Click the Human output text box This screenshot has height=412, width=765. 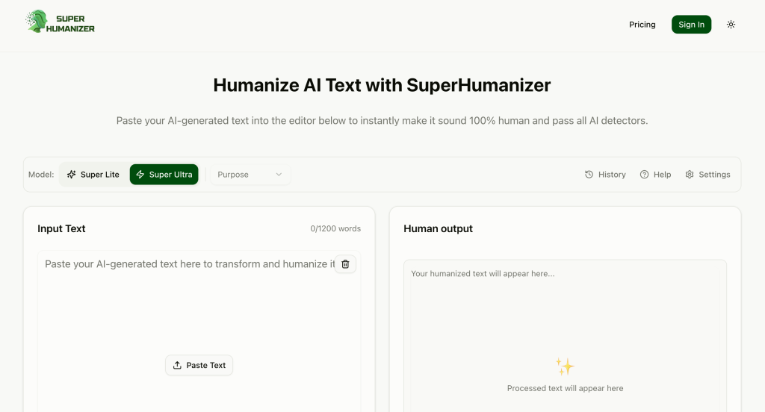[565, 336]
